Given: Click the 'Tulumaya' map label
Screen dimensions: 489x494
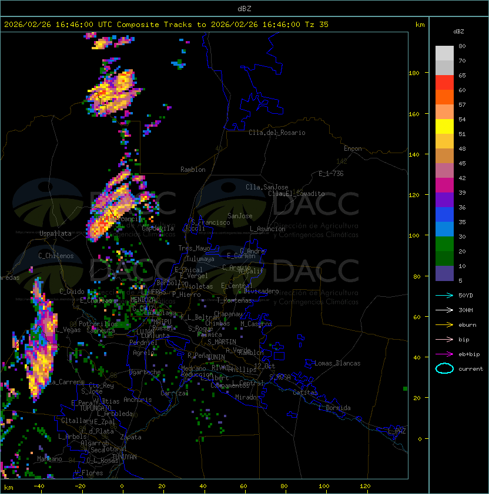Looking at the screenshot, I should [x=200, y=259].
